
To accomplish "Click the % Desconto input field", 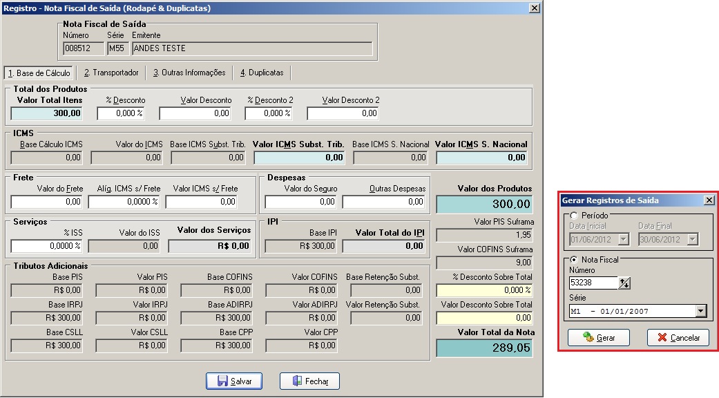I will [121, 113].
